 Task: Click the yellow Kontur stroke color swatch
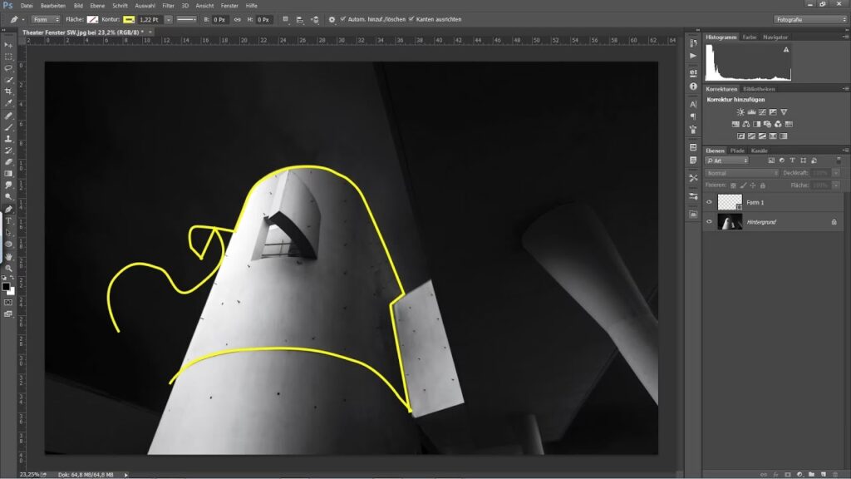tap(130, 19)
